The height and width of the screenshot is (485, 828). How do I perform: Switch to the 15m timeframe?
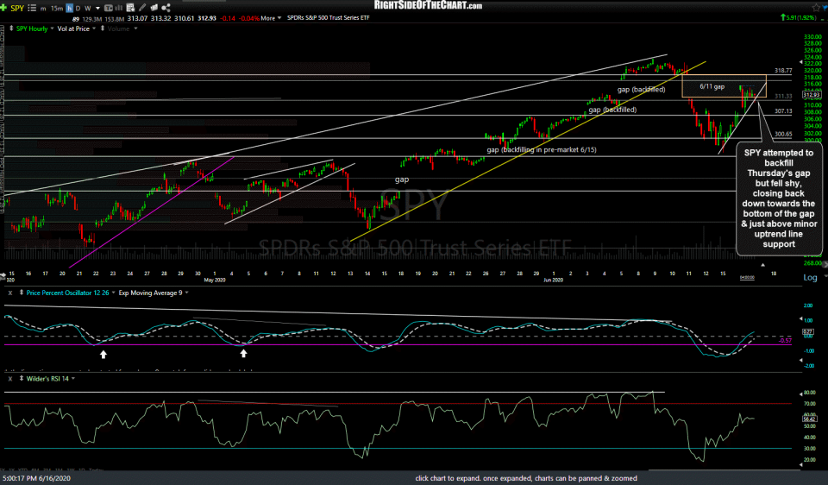(x=57, y=9)
